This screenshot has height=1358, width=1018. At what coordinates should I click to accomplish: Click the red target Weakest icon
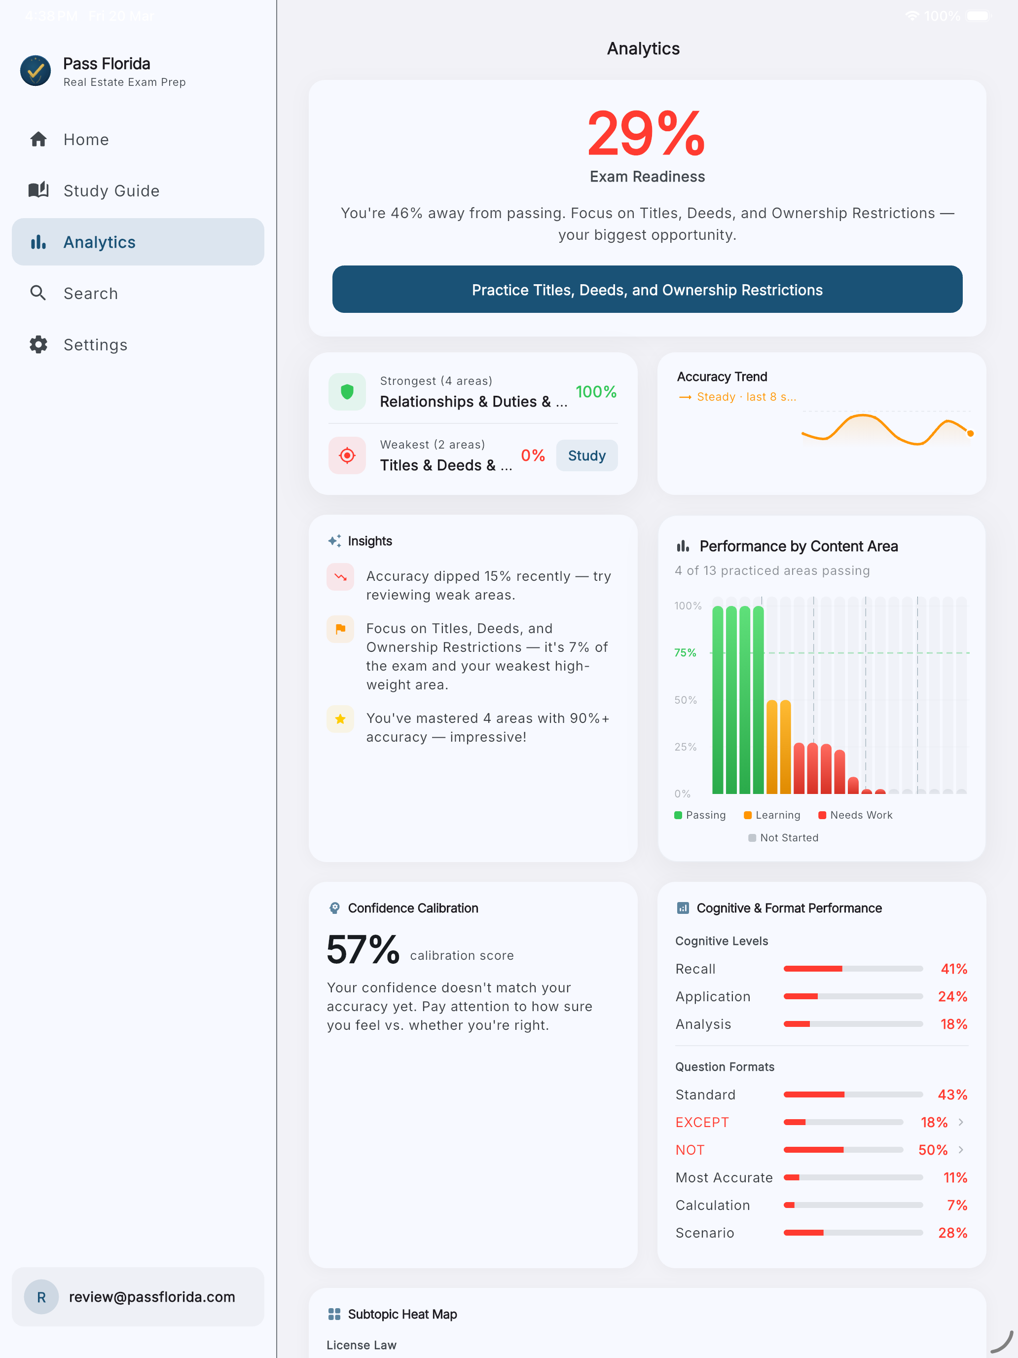[347, 455]
